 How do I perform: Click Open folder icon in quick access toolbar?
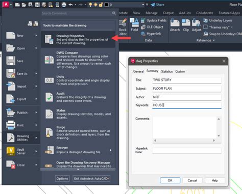point(24,5)
